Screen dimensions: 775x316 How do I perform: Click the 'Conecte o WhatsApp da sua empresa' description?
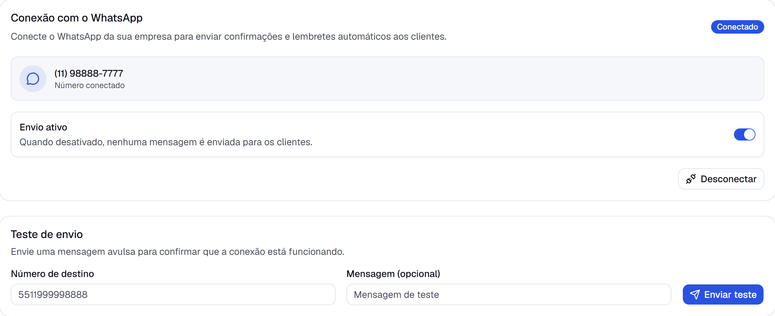(x=229, y=37)
